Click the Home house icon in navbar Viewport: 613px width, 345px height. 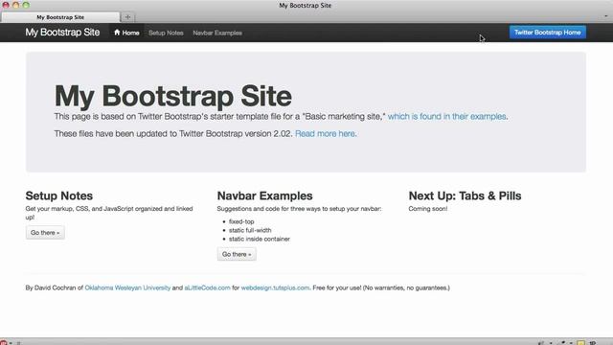117,33
